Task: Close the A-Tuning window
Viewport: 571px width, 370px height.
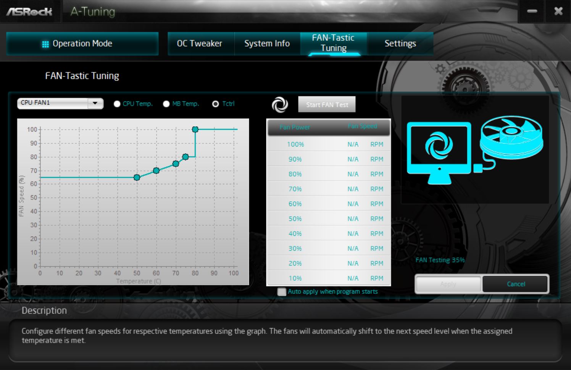Action: click(558, 11)
